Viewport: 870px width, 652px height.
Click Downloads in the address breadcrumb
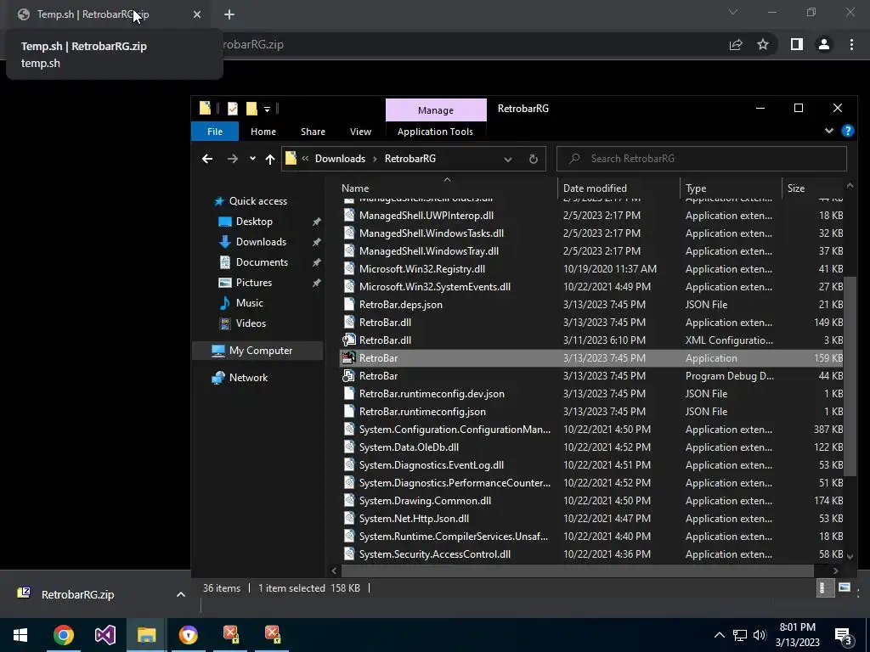click(x=340, y=159)
